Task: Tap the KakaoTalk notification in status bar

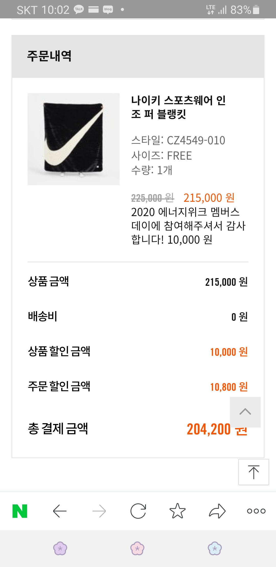Action: point(79,9)
